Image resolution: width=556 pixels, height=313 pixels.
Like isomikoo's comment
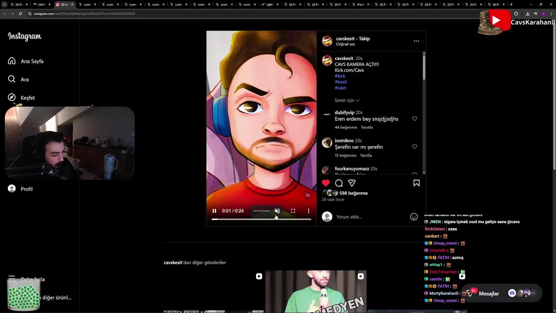point(414,147)
